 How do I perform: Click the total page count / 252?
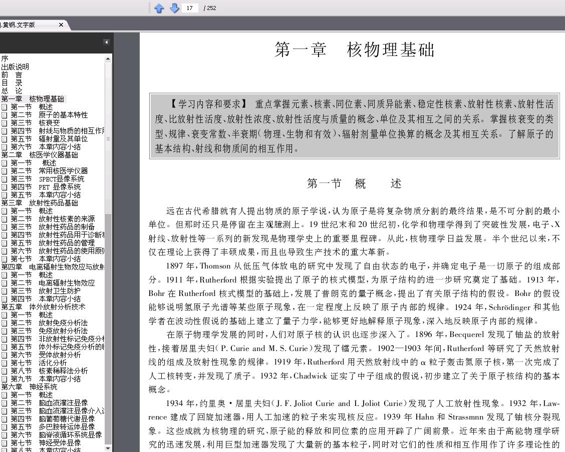tap(210, 8)
